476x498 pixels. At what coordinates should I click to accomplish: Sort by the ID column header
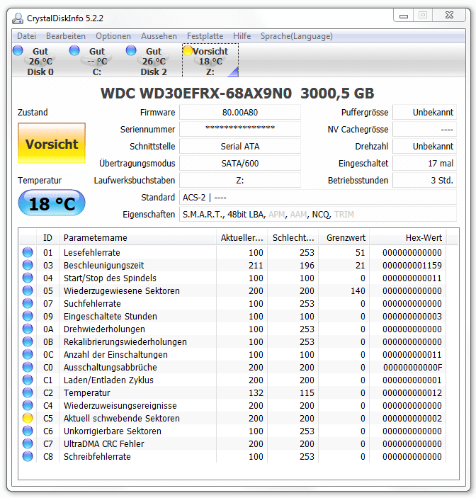point(47,237)
